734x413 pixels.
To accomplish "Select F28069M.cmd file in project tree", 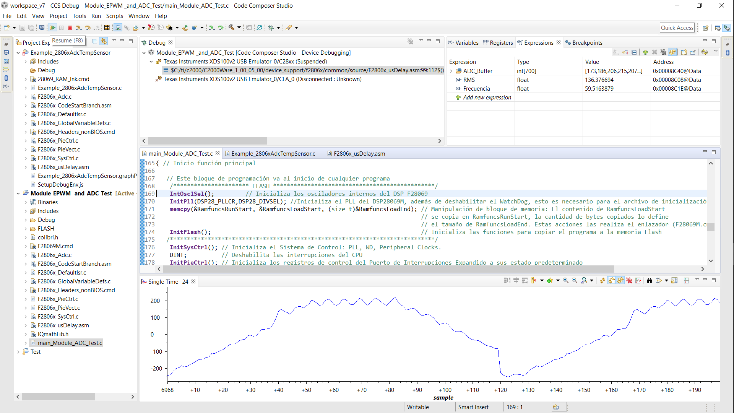I will pyautogui.click(x=55, y=246).
